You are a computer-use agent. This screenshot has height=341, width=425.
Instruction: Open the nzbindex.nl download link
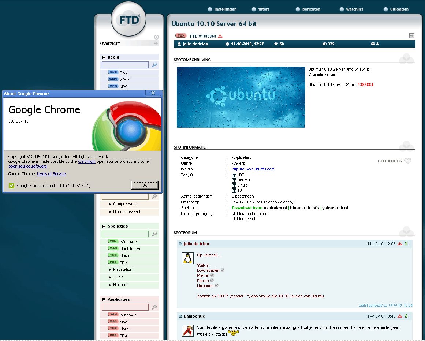[275, 208]
